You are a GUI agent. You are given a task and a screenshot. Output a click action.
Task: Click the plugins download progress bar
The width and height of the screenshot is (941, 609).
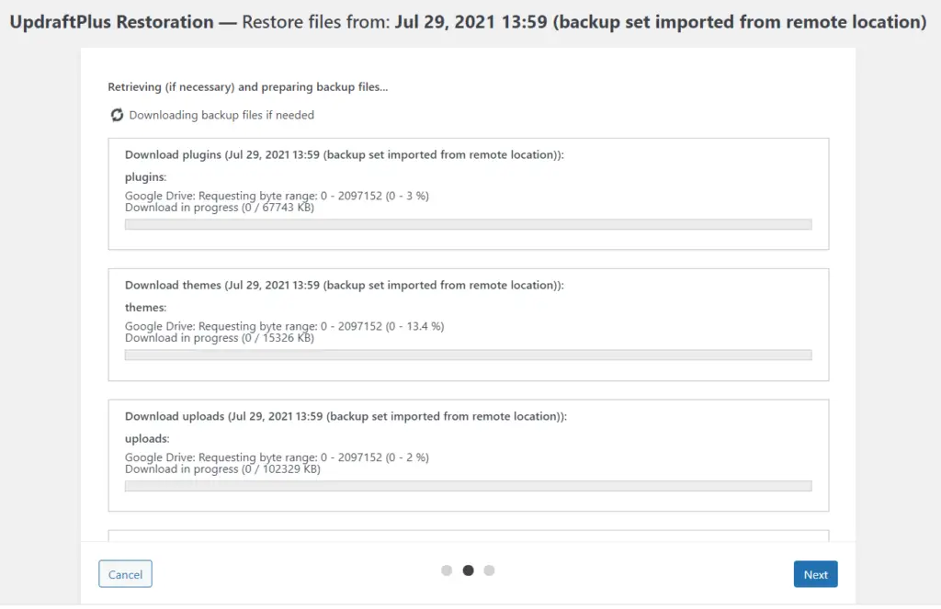468,224
